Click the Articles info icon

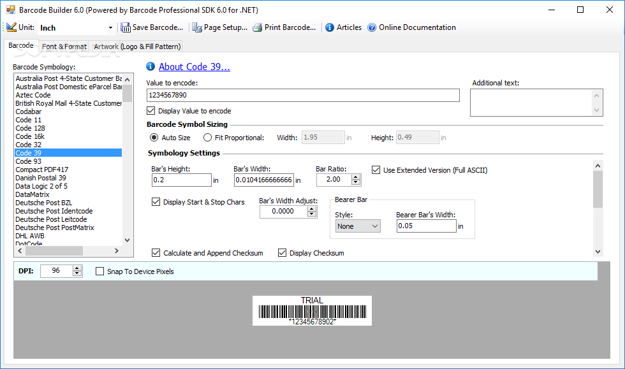[x=330, y=27]
